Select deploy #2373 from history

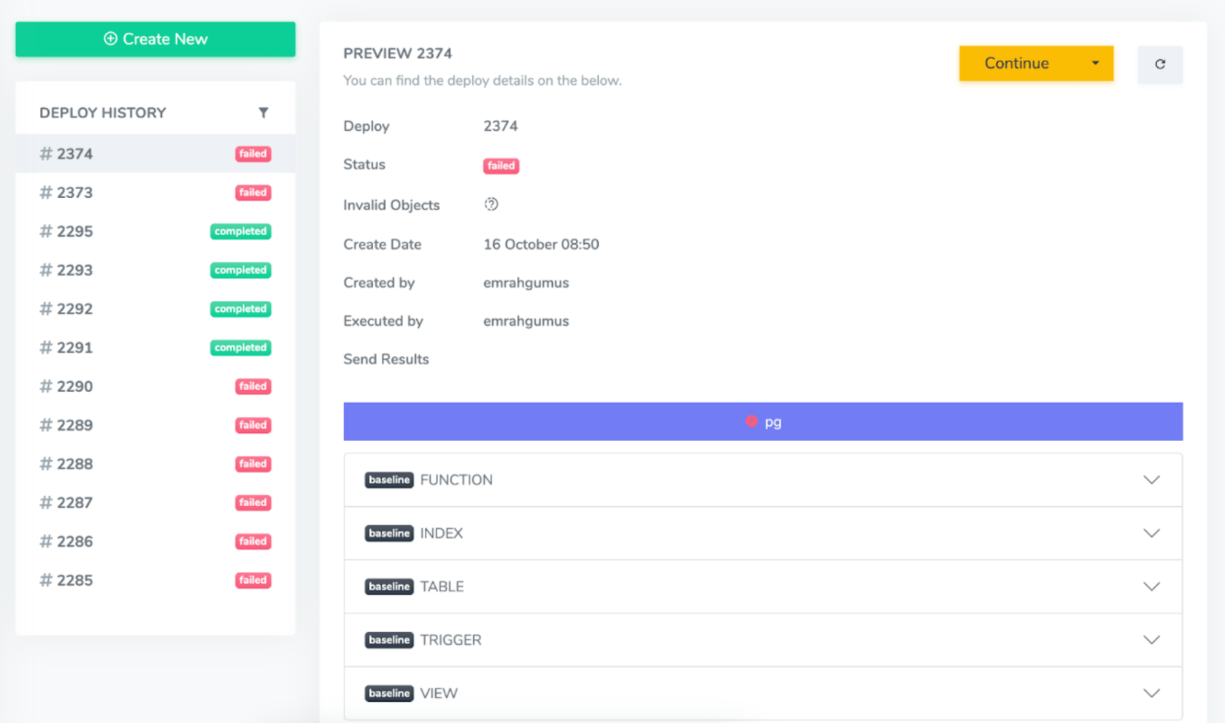(75, 193)
